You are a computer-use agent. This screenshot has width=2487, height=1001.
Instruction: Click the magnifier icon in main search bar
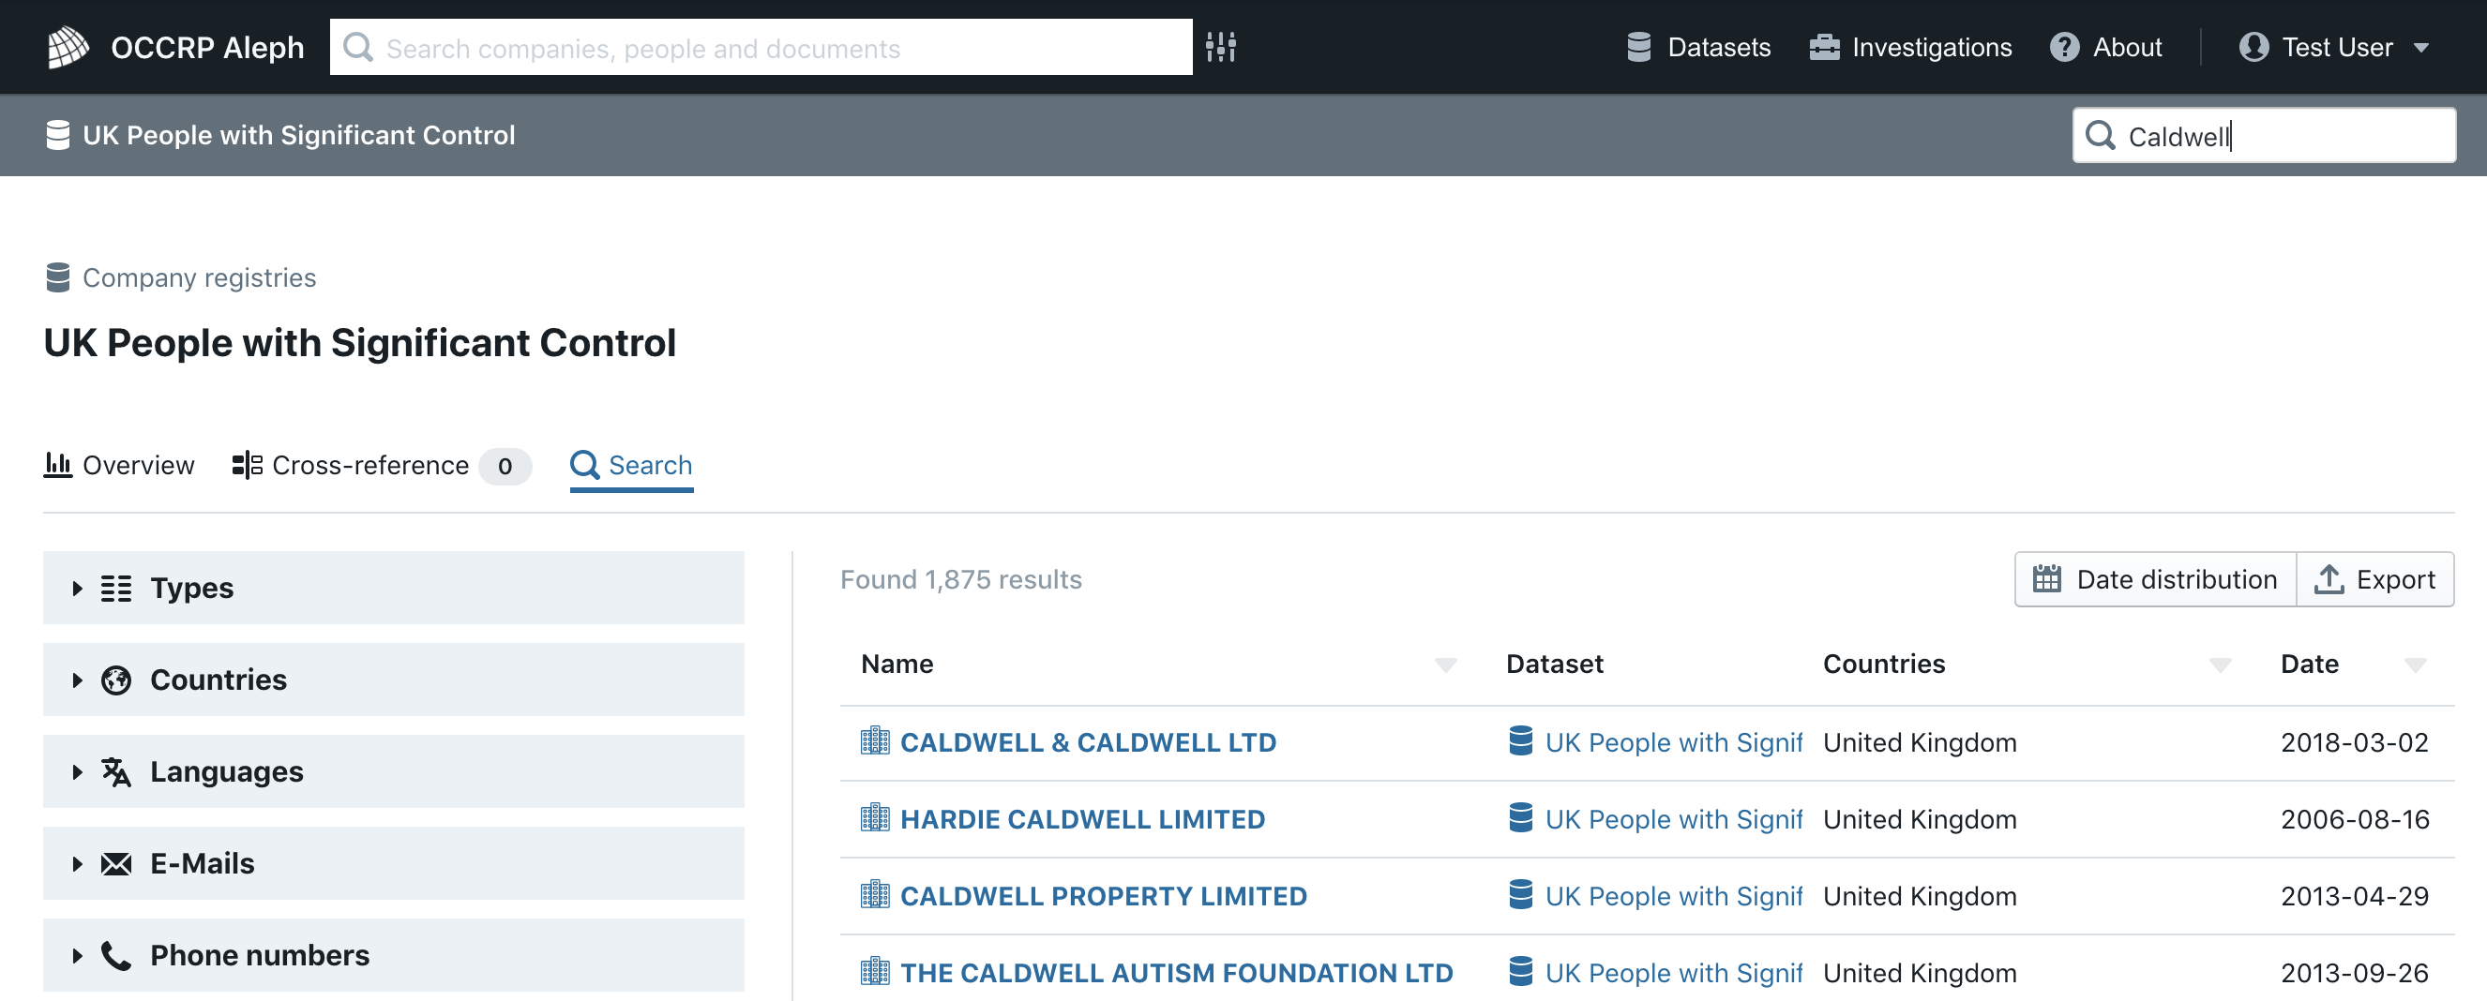coord(358,46)
